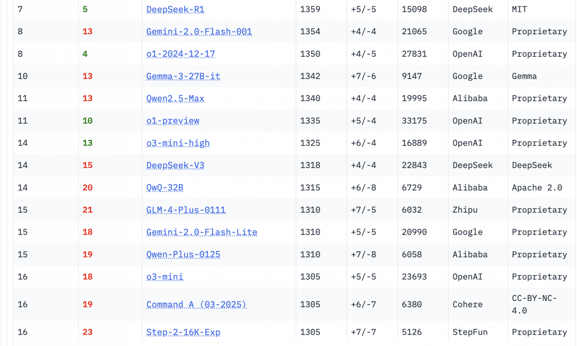Click the 1350 score value
The height and width of the screenshot is (346, 577).
(x=310, y=54)
